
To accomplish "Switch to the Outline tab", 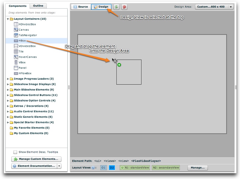I will tap(38, 6).
